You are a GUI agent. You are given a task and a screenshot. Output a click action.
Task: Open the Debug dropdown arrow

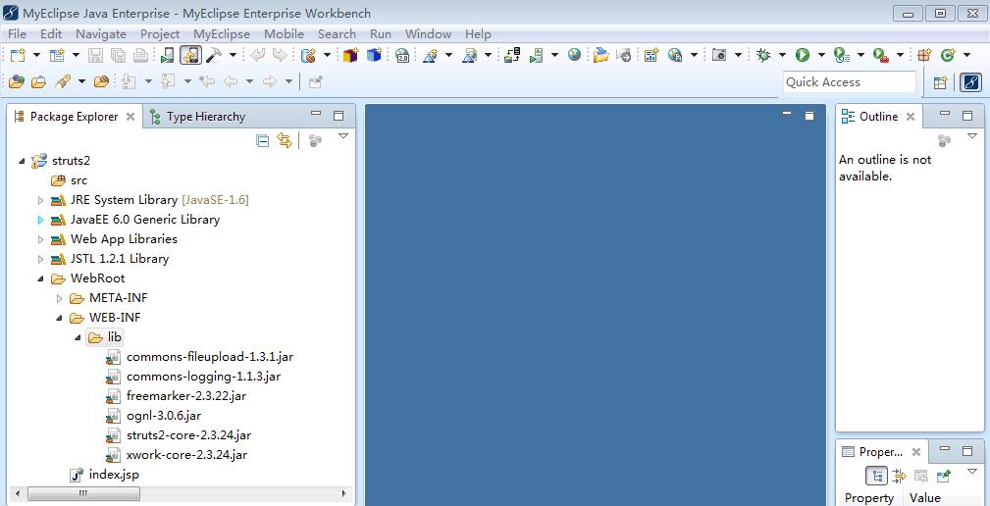coord(782,56)
